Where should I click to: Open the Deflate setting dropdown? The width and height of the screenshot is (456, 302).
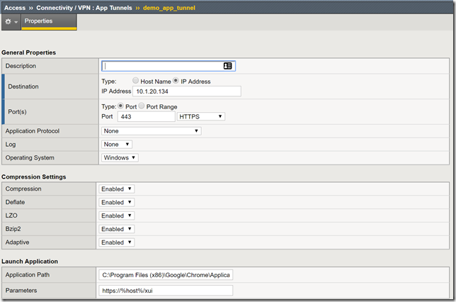[x=117, y=203]
